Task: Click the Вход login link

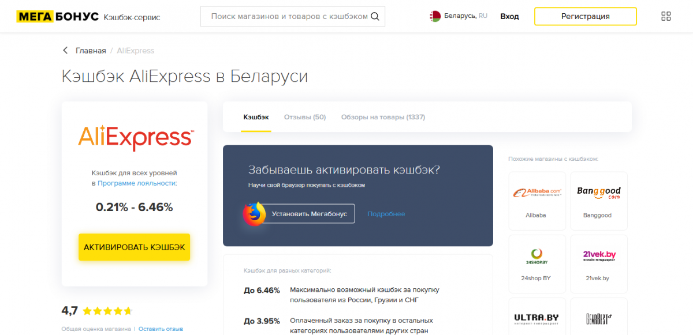Action: click(509, 17)
